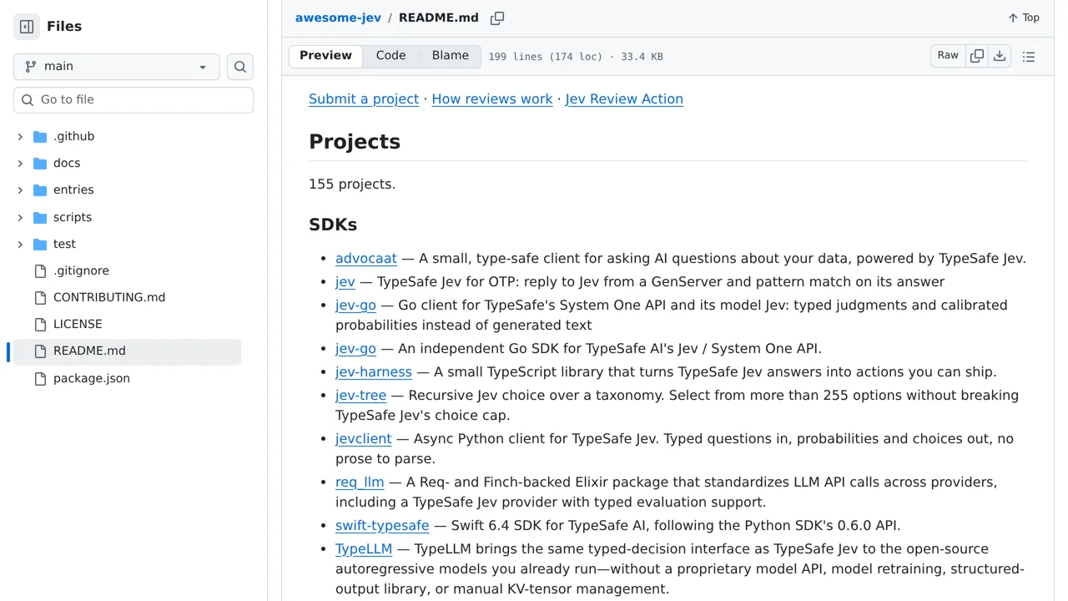Screen dimensions: 1068x601
Task: Click the '155 projects.' text
Action: 352,184
